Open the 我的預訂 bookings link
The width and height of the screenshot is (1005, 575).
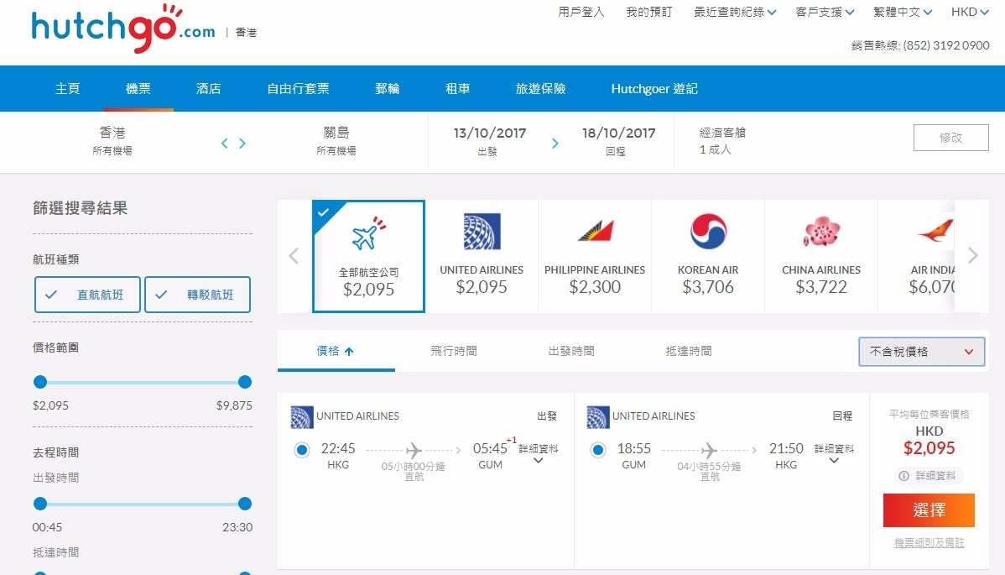[x=648, y=12]
